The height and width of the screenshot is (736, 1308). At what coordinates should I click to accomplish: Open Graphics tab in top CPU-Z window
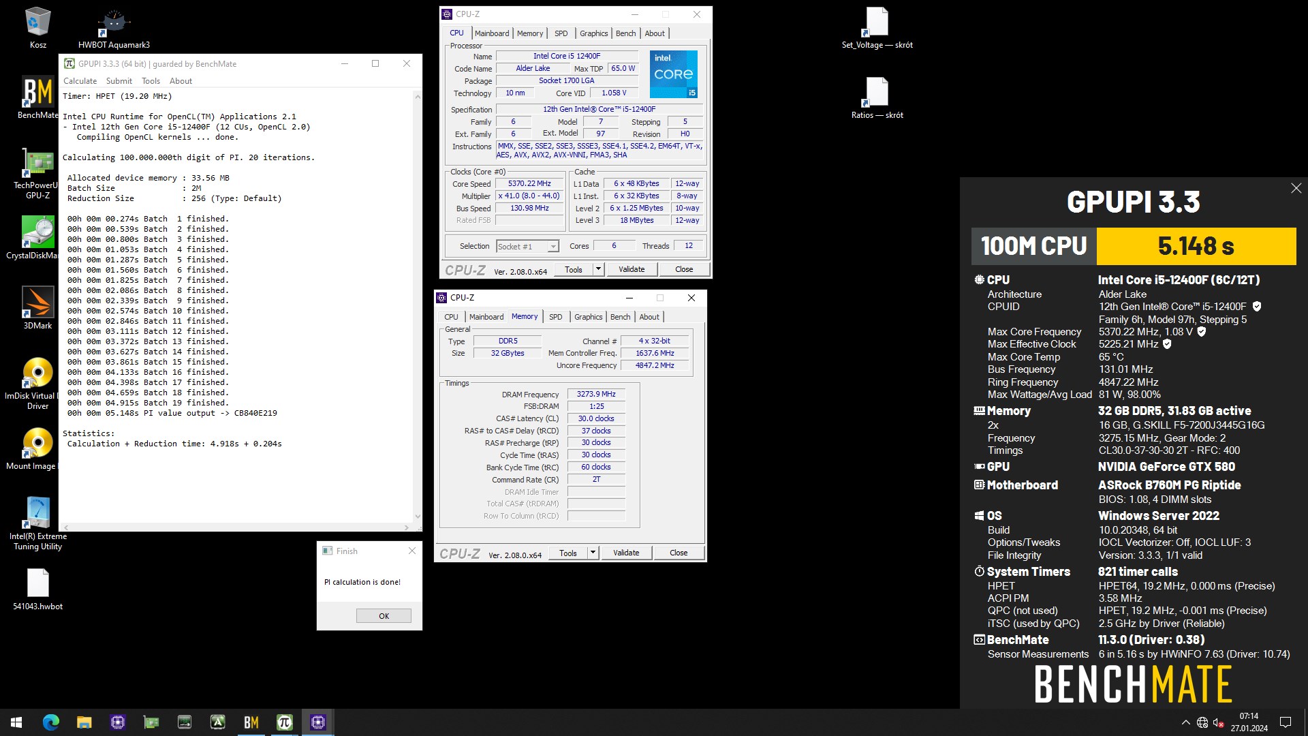tap(593, 33)
